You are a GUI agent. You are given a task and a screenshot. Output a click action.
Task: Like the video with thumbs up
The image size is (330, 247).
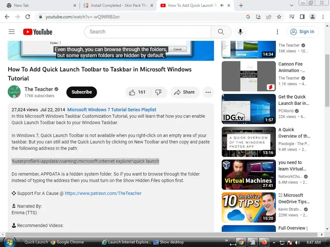138,92
